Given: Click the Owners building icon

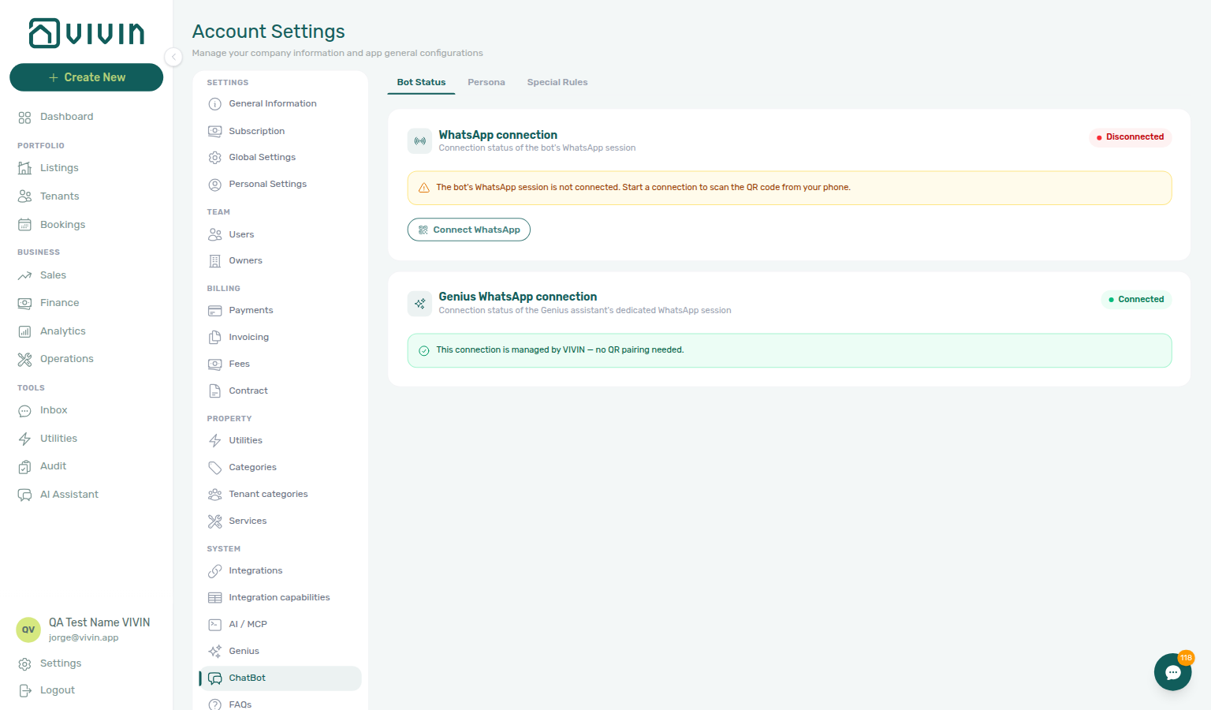Looking at the screenshot, I should 214,261.
